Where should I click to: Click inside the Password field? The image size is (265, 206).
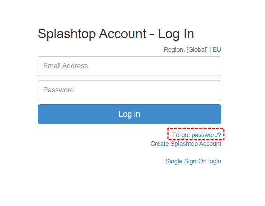[x=129, y=90]
